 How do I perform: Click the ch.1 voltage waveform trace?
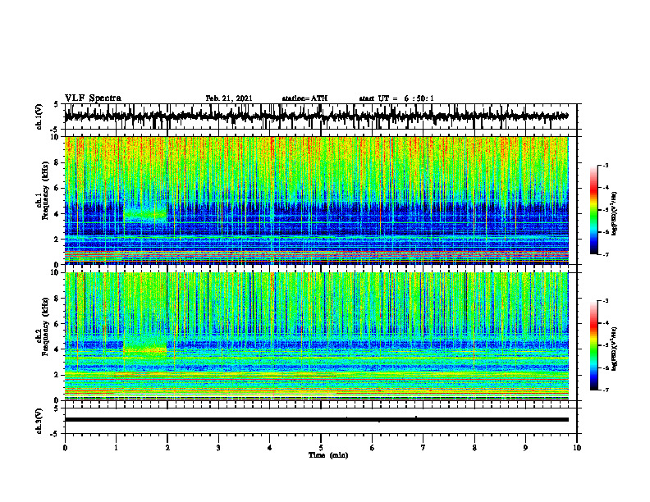(x=316, y=116)
